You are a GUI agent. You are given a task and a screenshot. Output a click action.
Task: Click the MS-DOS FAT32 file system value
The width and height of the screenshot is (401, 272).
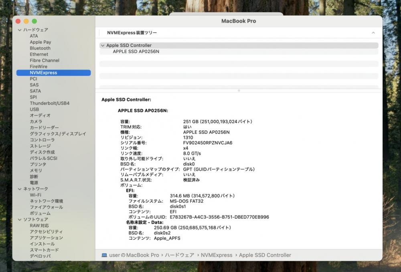tap(187, 201)
